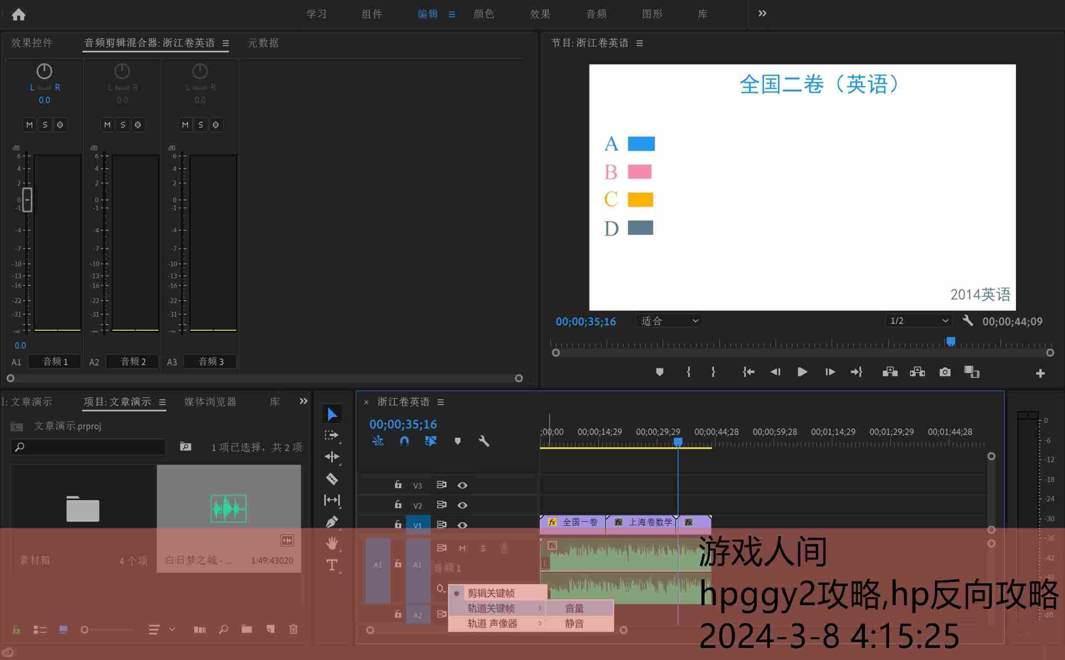1065x660 pixels.
Task: Open the 元数据 tab
Action: click(263, 43)
